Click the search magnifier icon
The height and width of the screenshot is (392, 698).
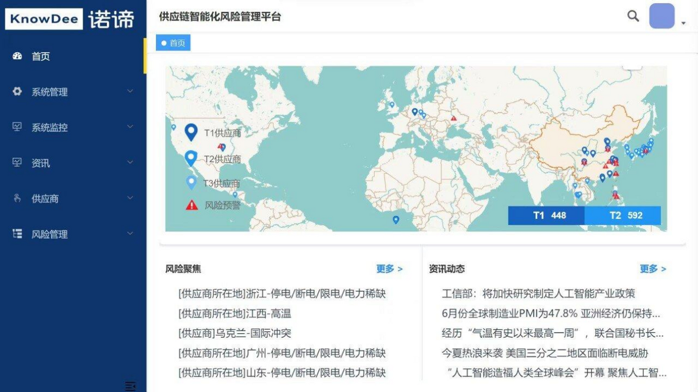[x=633, y=16]
